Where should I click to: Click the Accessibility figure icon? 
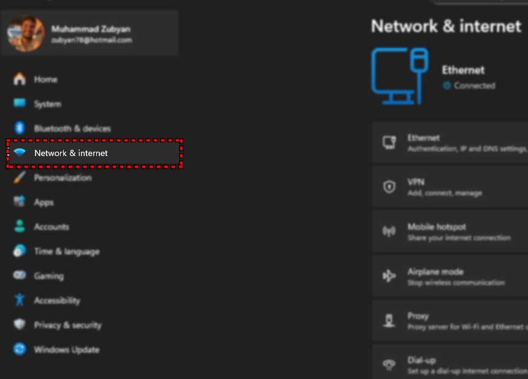(x=20, y=300)
